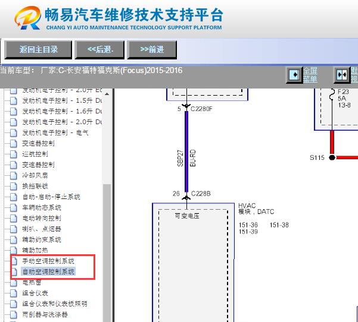
Task: Click document icon beside 换挡联锁
Action: pos(14,187)
